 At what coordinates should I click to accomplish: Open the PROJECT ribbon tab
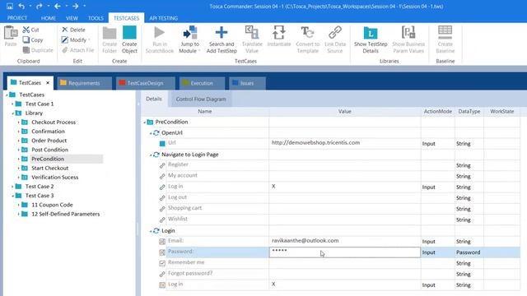17,18
